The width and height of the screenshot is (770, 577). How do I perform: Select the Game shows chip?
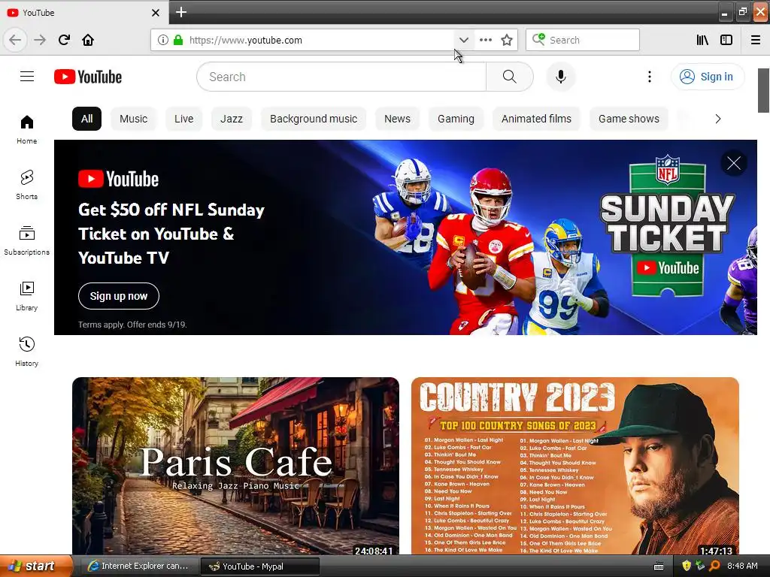point(629,119)
